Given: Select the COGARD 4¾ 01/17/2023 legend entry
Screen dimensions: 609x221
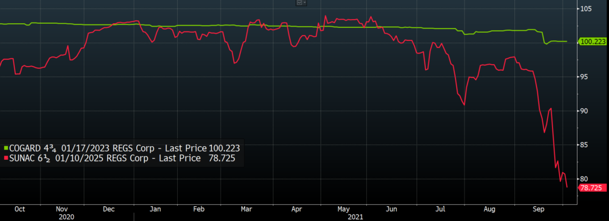Looking at the screenshot, I should click(x=121, y=148).
